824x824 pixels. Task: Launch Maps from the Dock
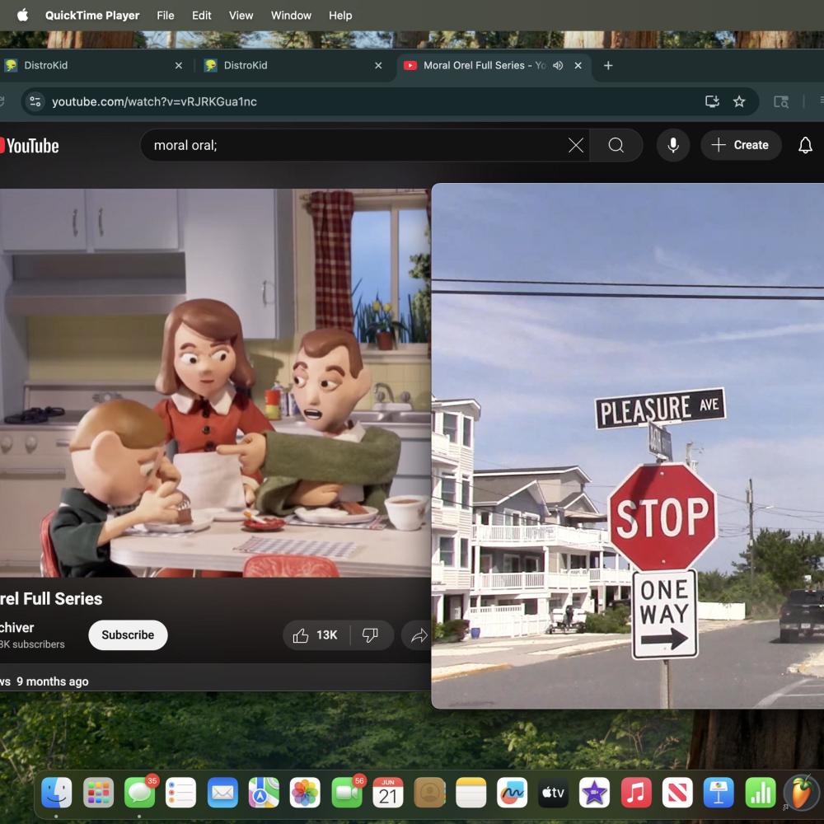click(264, 792)
